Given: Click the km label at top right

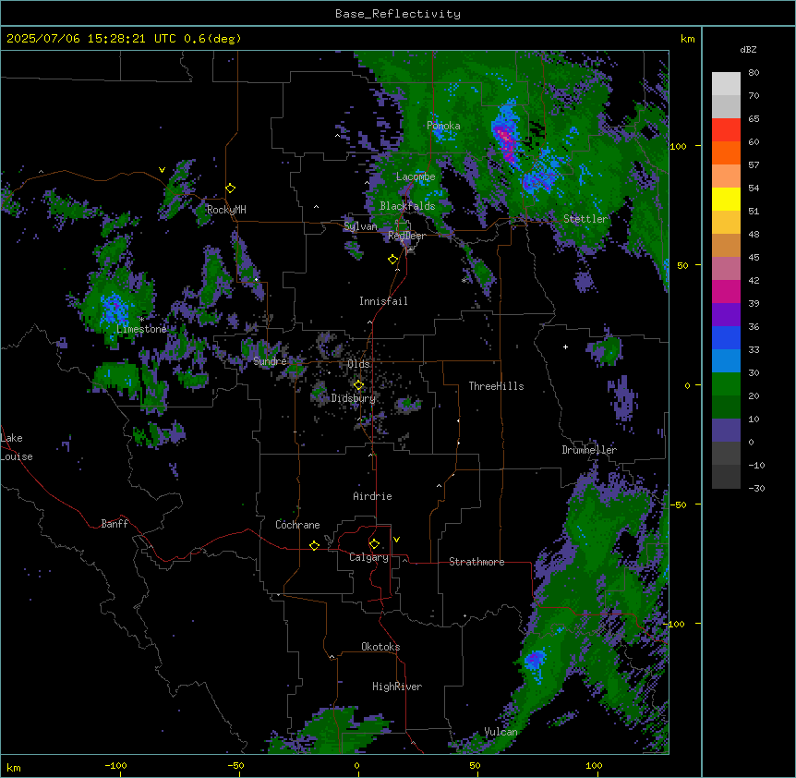Looking at the screenshot, I should pos(687,39).
